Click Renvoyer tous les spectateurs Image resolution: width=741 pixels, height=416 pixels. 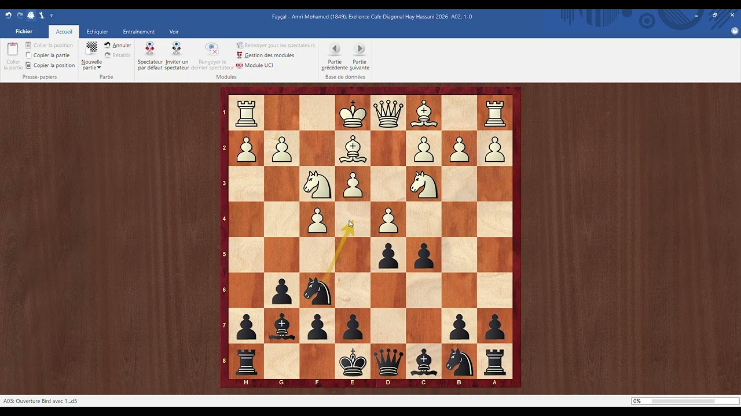point(276,45)
